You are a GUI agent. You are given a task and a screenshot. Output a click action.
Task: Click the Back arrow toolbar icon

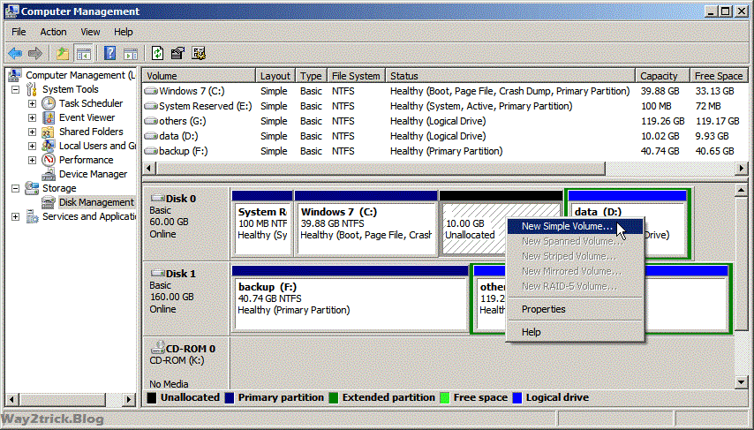click(15, 53)
